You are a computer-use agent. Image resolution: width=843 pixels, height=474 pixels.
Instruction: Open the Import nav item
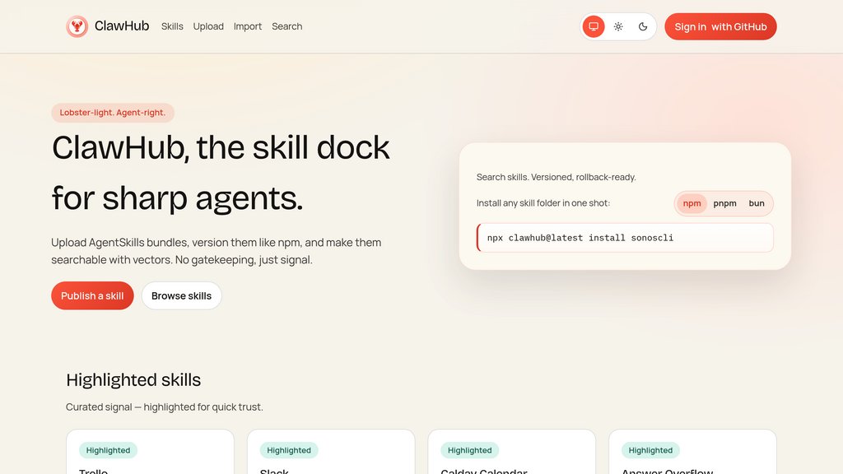[x=247, y=26]
